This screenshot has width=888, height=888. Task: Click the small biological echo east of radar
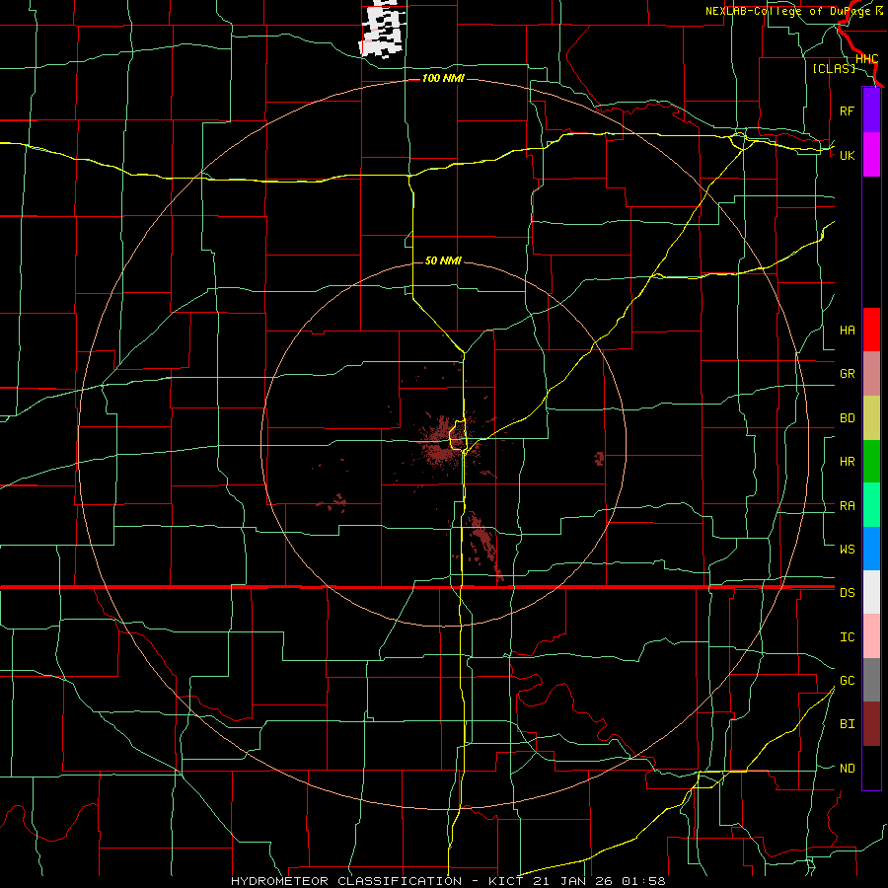tap(599, 458)
